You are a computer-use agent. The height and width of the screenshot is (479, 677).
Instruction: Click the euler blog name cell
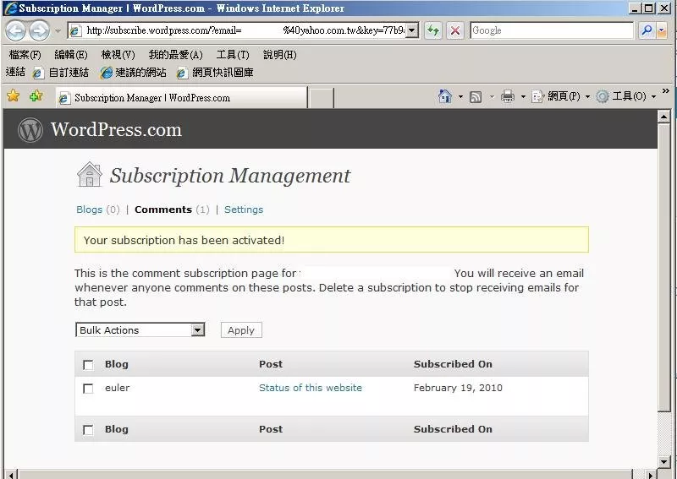[x=117, y=388]
